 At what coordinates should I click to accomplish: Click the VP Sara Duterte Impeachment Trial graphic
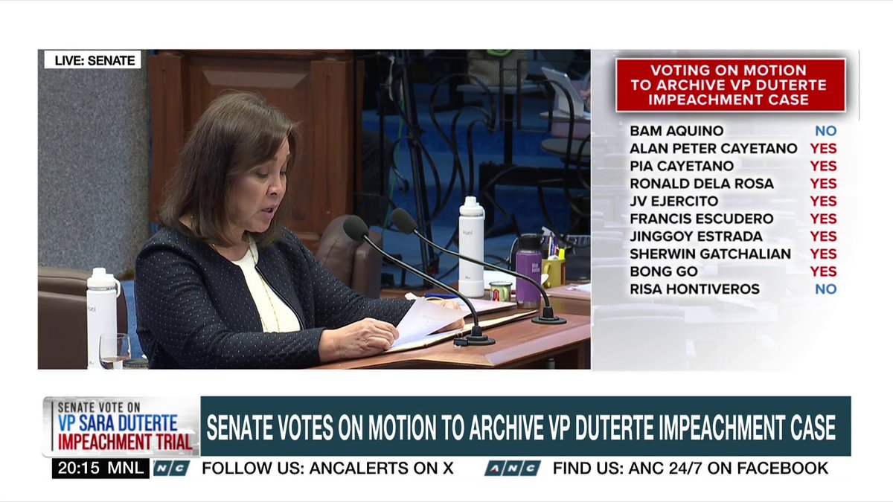[x=121, y=427]
